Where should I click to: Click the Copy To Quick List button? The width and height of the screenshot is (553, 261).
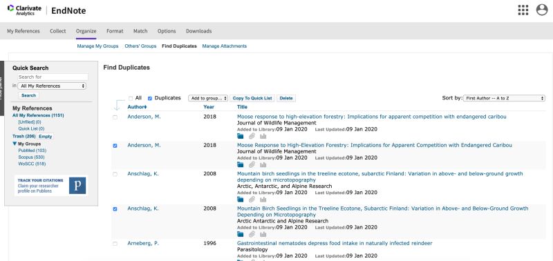[x=252, y=98]
